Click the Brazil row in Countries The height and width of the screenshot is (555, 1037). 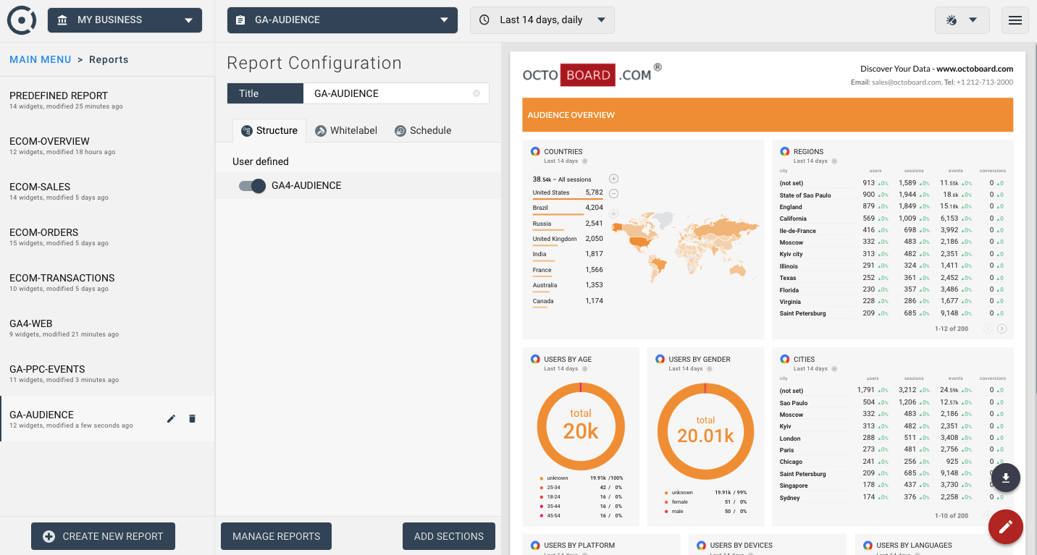pos(568,208)
